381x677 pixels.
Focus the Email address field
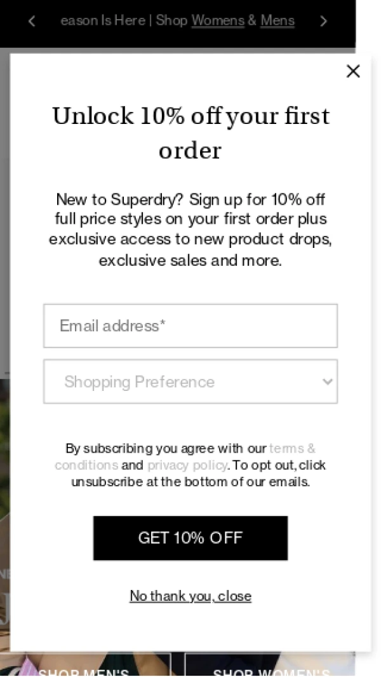tap(190, 326)
